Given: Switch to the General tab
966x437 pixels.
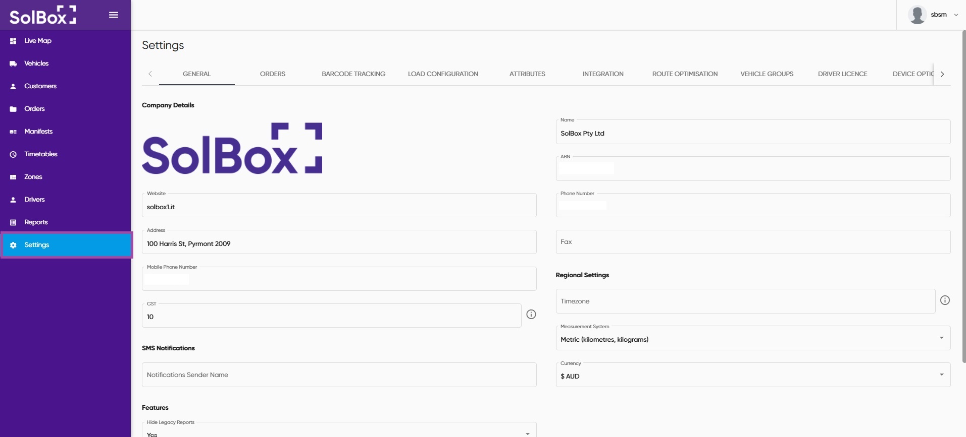Looking at the screenshot, I should [x=197, y=74].
